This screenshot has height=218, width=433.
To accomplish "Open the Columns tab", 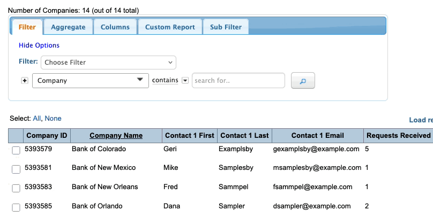I will (115, 27).
